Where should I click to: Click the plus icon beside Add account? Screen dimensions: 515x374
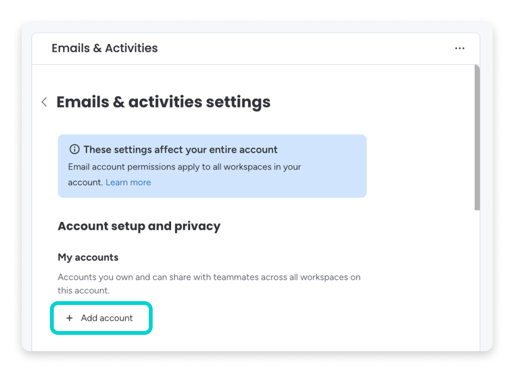pos(70,318)
